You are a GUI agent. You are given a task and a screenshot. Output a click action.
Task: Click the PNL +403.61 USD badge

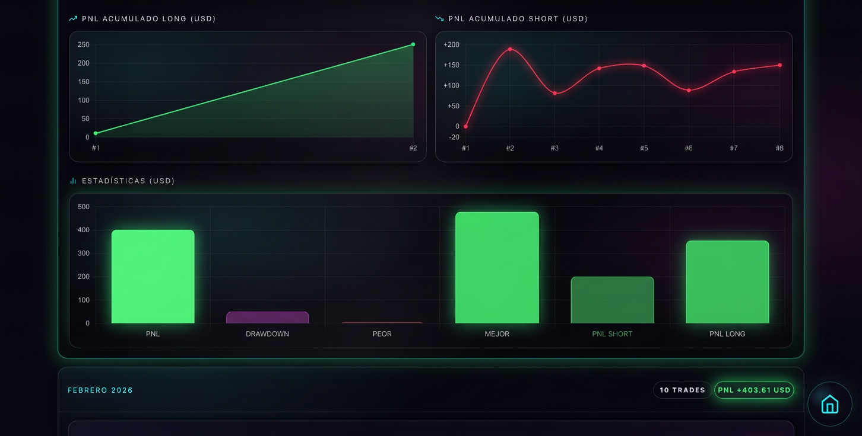(754, 390)
